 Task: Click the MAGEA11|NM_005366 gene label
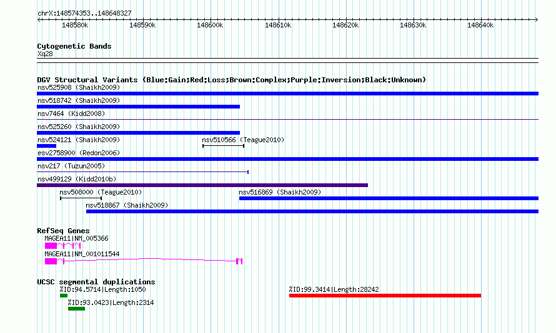pyautogui.click(x=77, y=238)
